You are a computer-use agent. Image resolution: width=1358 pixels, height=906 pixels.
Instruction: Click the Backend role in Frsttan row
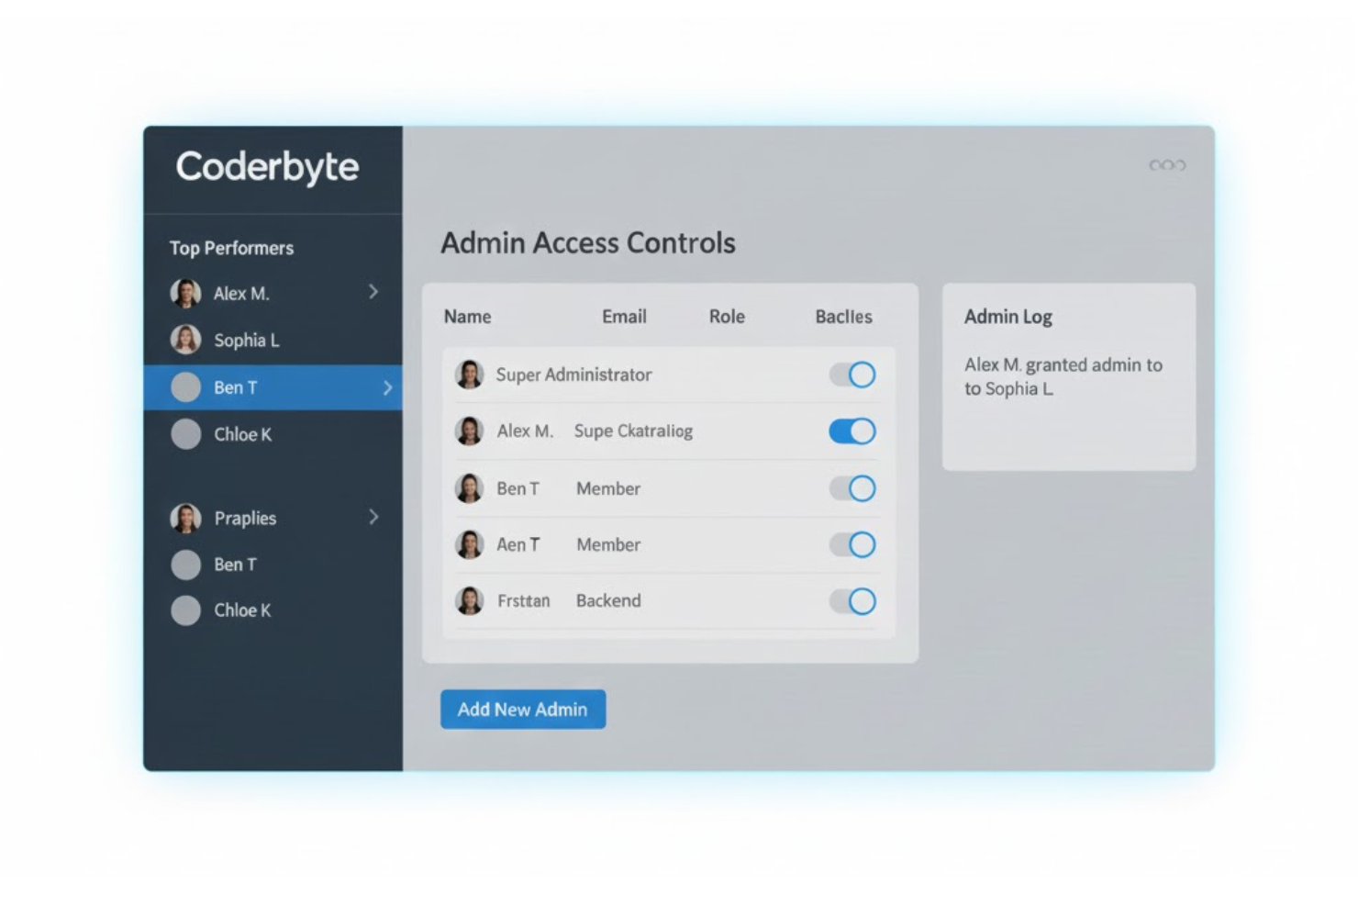tap(608, 600)
